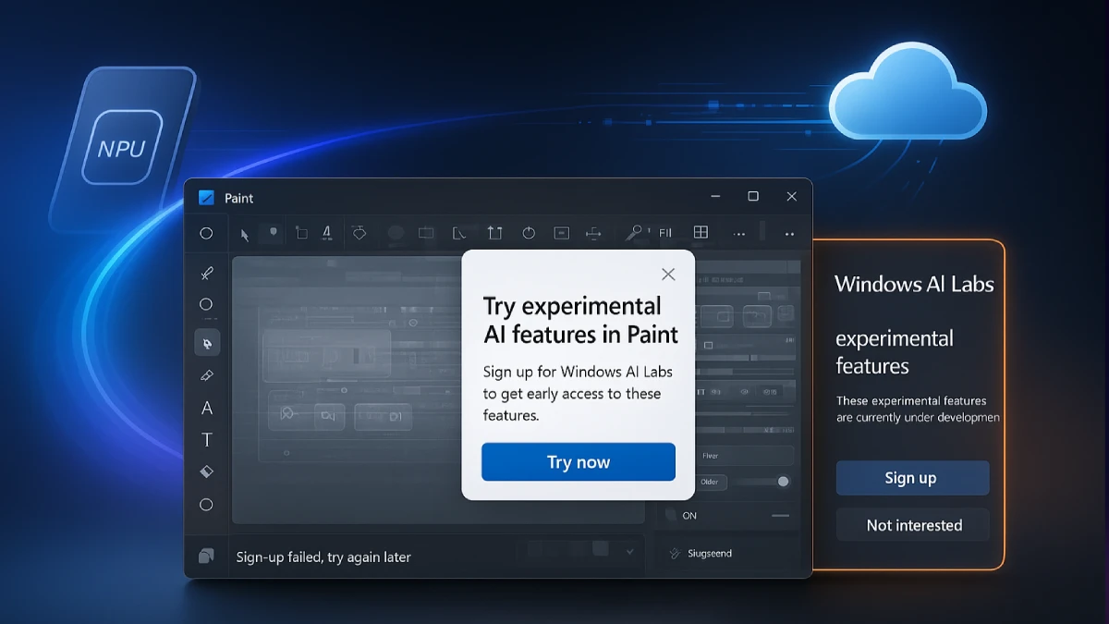Click the blue Try now button
1109x624 pixels.
coord(579,462)
